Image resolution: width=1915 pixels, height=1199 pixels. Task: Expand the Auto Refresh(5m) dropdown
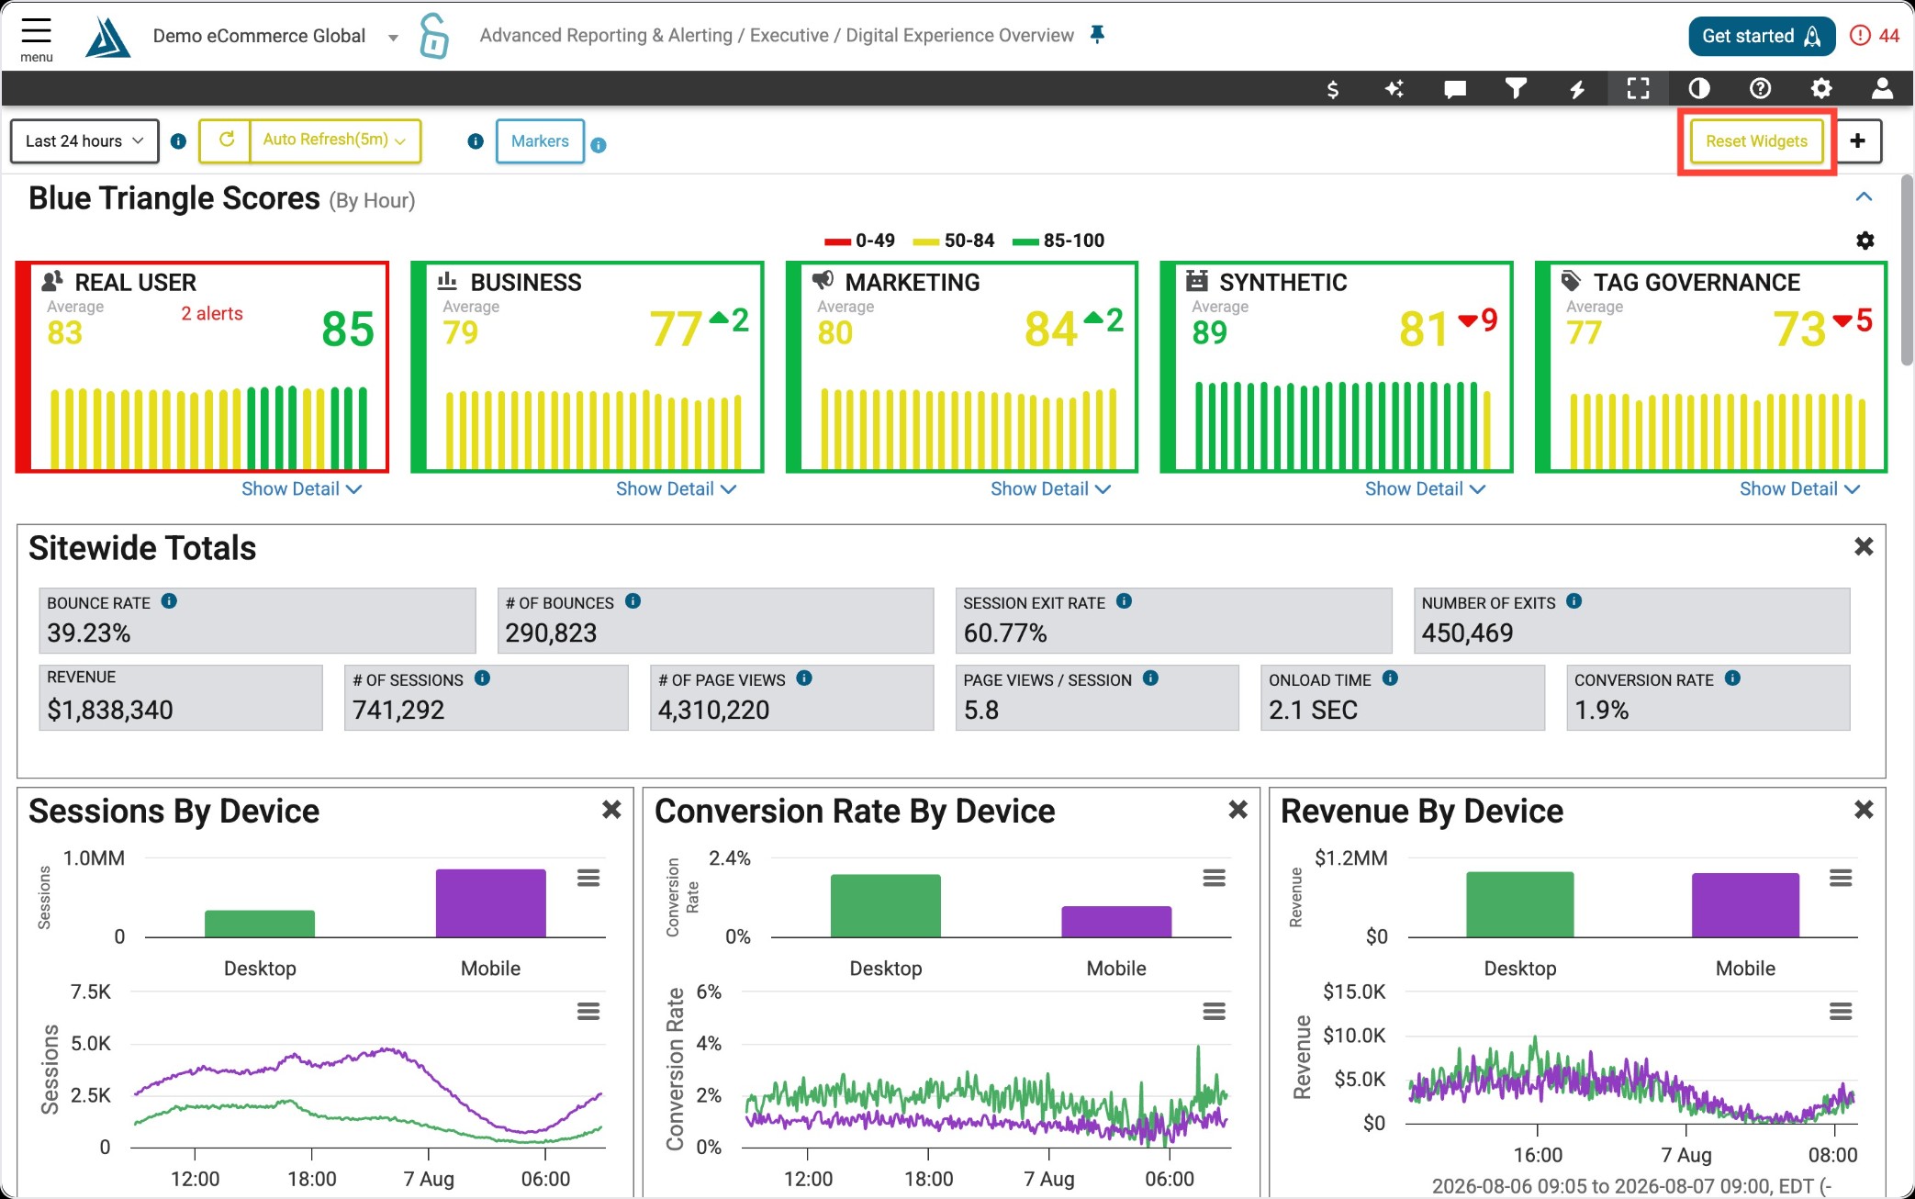pos(334,140)
